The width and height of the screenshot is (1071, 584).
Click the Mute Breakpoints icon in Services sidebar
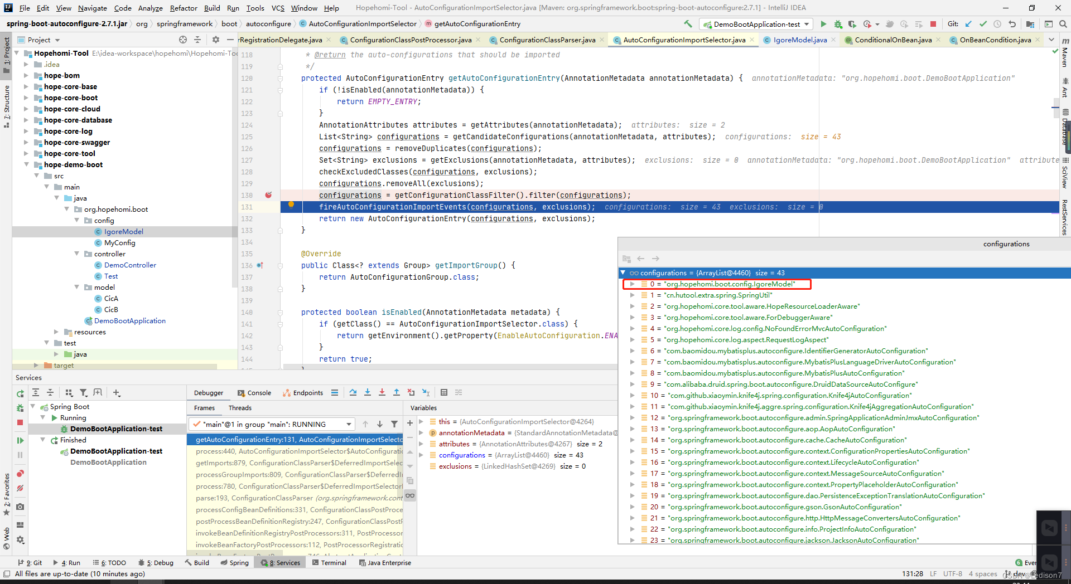[20, 488]
